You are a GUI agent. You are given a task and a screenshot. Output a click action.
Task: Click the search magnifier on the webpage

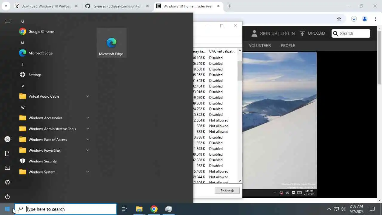[x=336, y=33]
